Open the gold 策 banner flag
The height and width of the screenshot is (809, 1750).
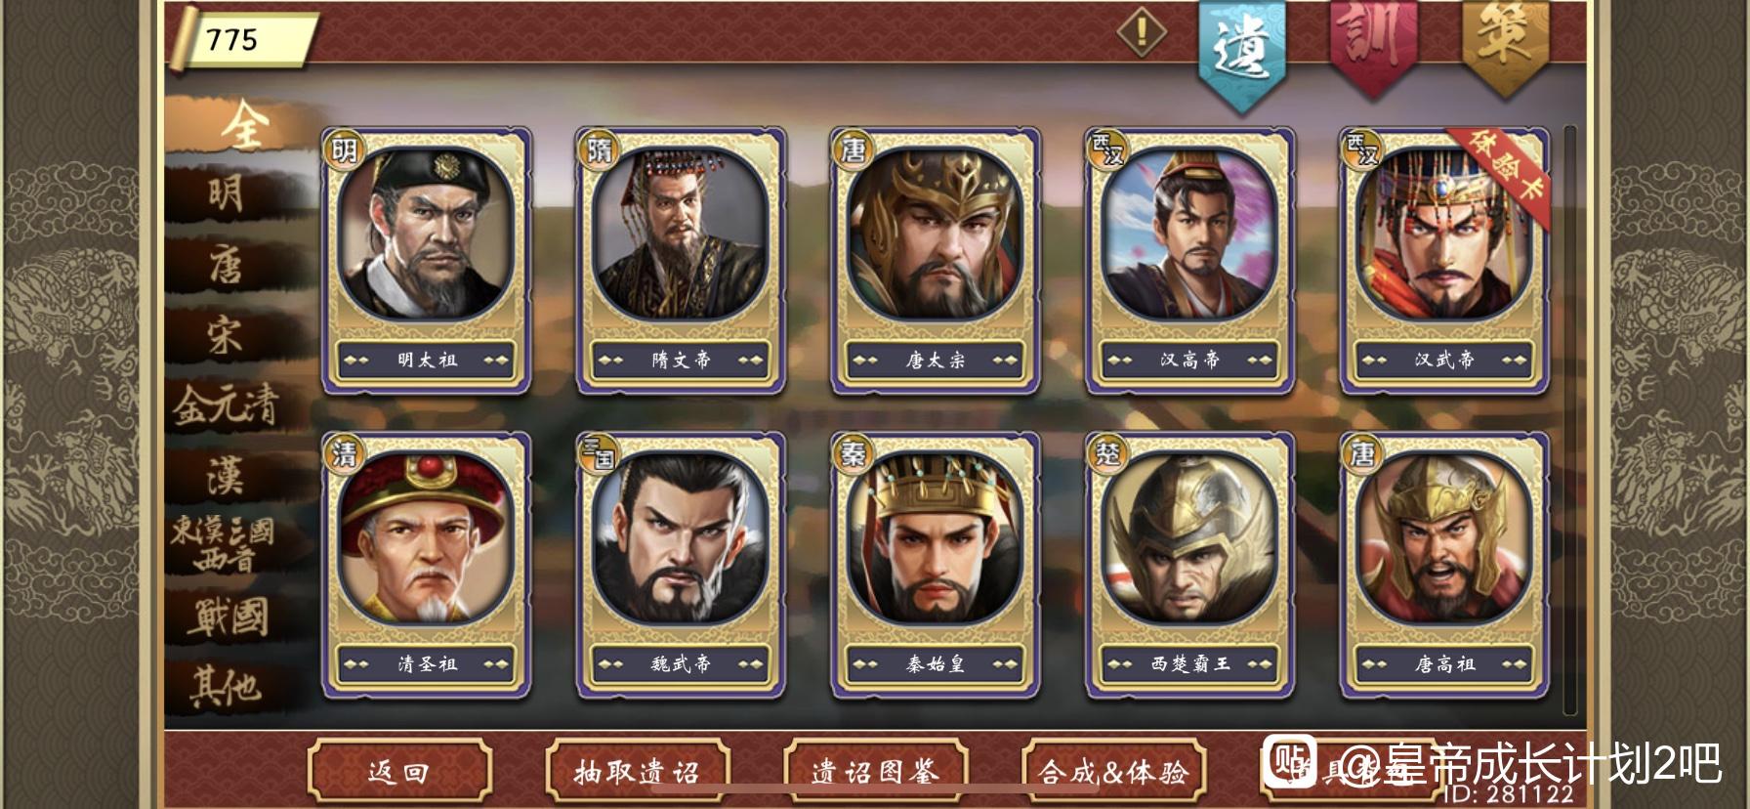coord(1504,44)
